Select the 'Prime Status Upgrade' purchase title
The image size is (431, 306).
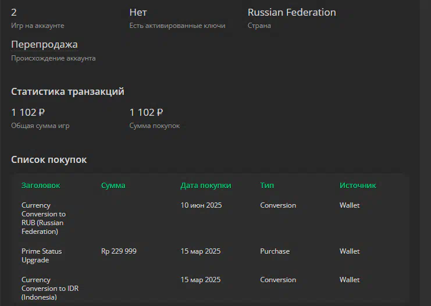(41, 255)
